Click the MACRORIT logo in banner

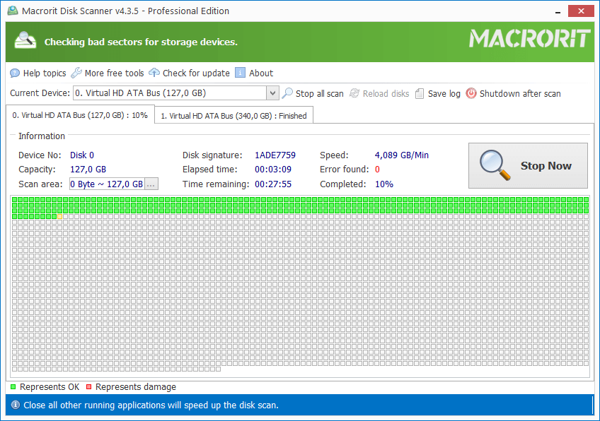click(x=529, y=39)
